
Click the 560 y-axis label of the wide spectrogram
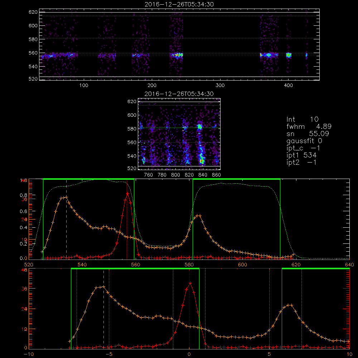coord(33,53)
